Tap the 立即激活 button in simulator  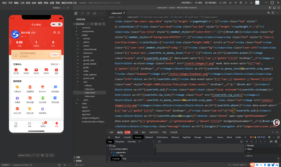click(x=55, y=55)
